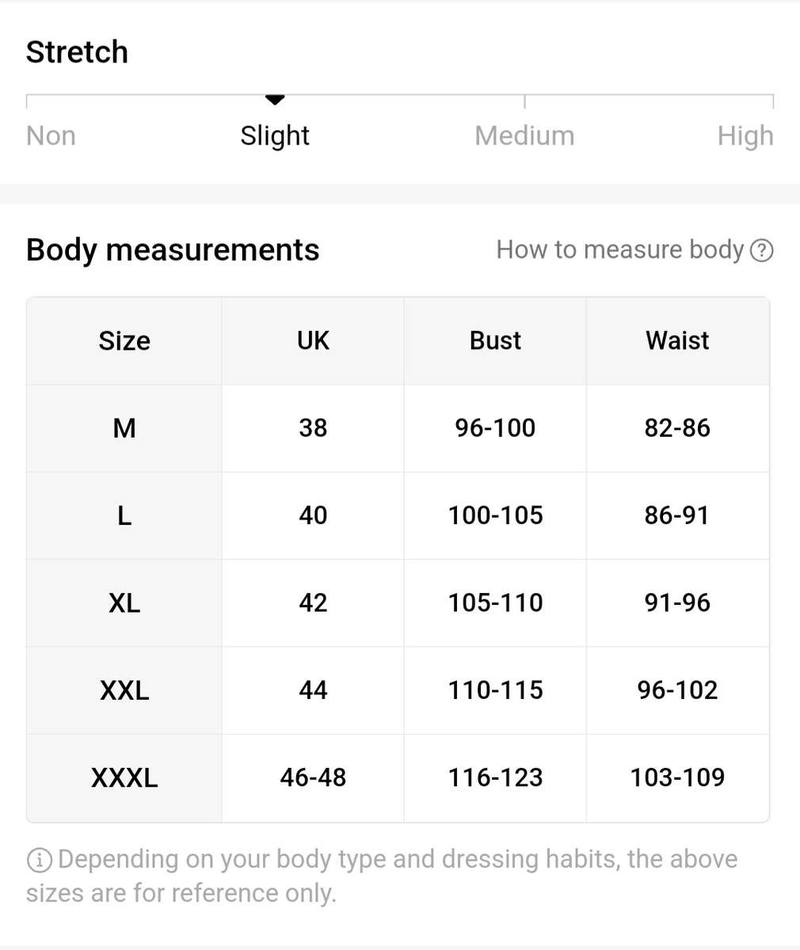Click the 103-109 waist measurement cell
Screen dimensions: 800x950
point(677,777)
